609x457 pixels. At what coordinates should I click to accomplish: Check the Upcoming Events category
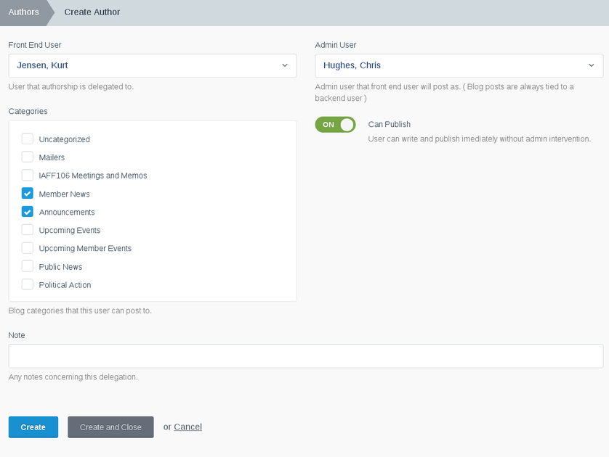(x=27, y=230)
